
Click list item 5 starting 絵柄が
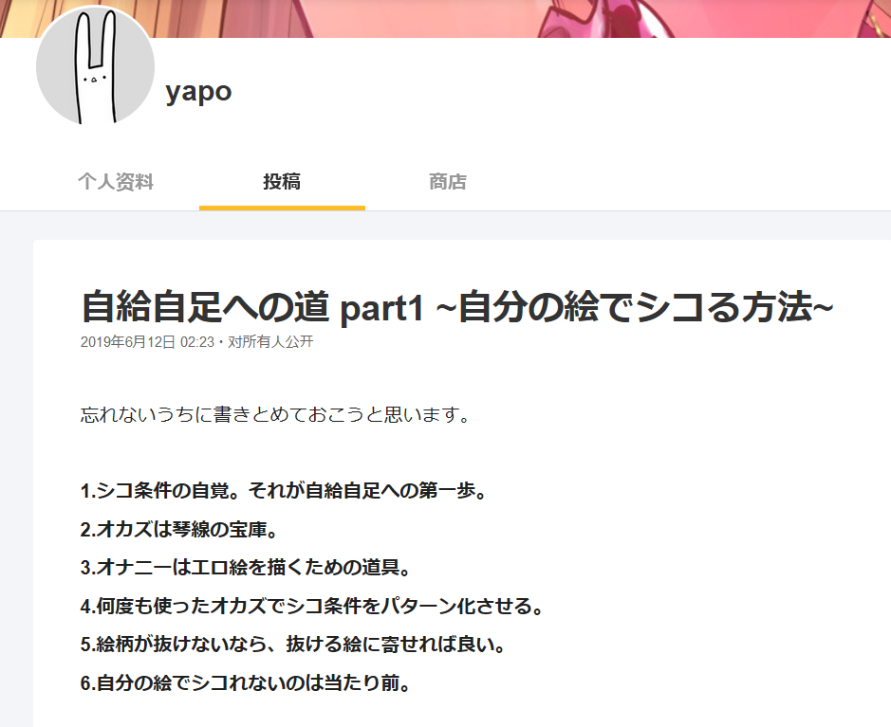tap(293, 645)
